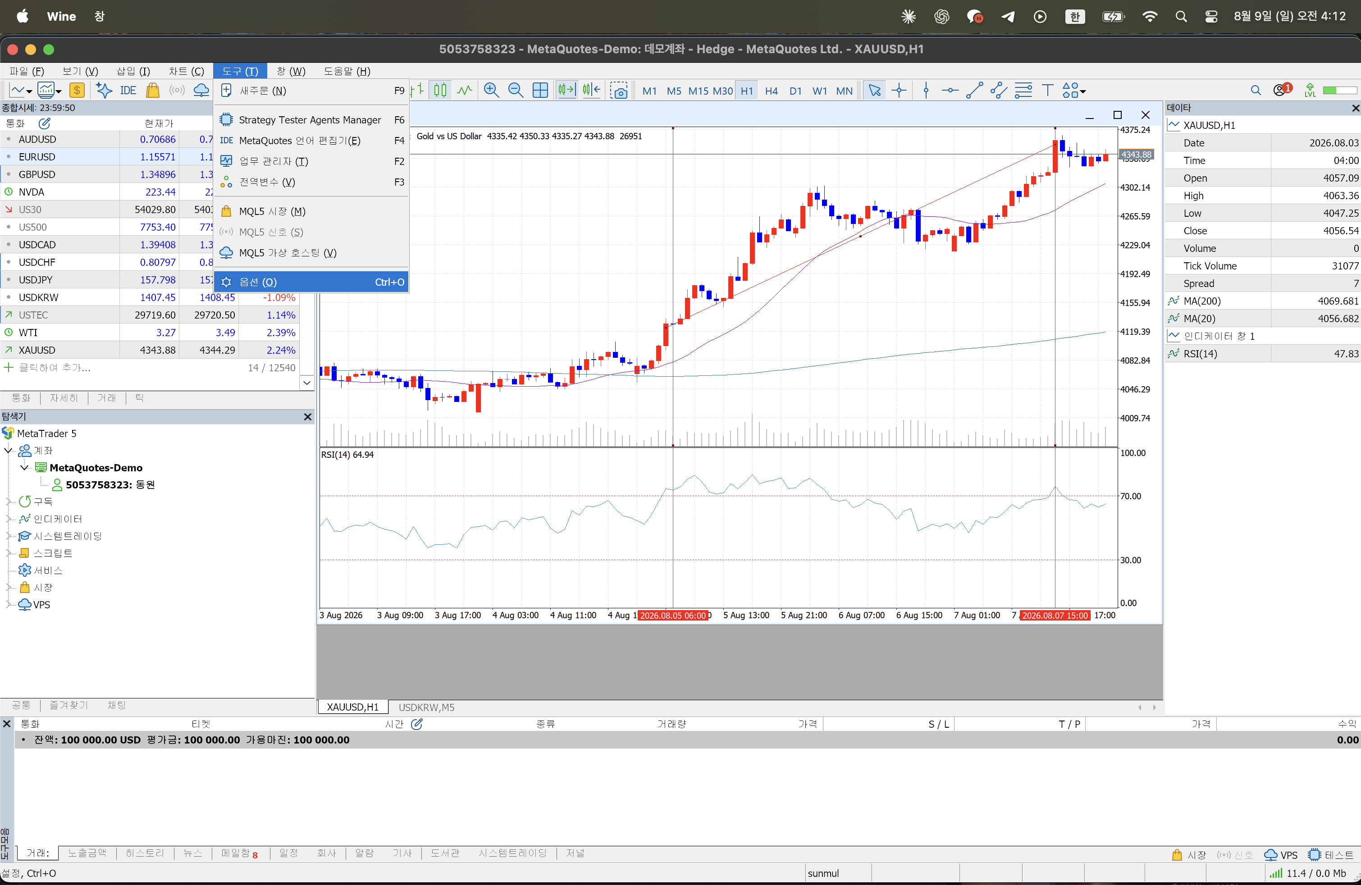Viewport: 1361px width, 885px height.
Task: Click 클릭하여 추가 to add a symbol
Action: (55, 368)
